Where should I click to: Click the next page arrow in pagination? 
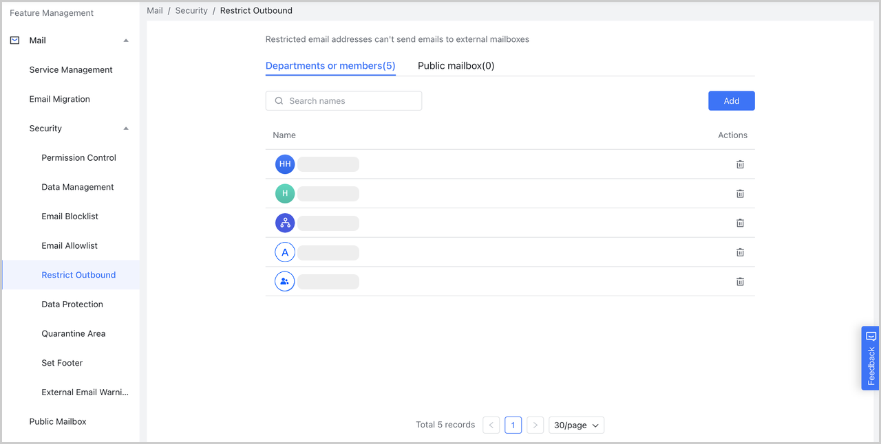pos(535,425)
